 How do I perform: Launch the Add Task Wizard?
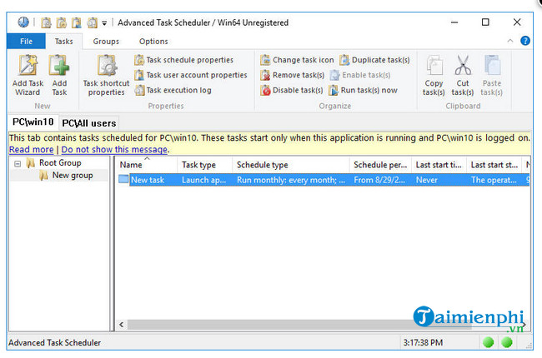[28, 75]
